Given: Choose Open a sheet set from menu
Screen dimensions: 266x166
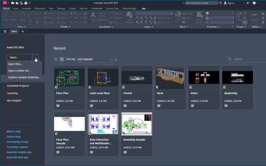Looking at the screenshot, I should point(19,70).
